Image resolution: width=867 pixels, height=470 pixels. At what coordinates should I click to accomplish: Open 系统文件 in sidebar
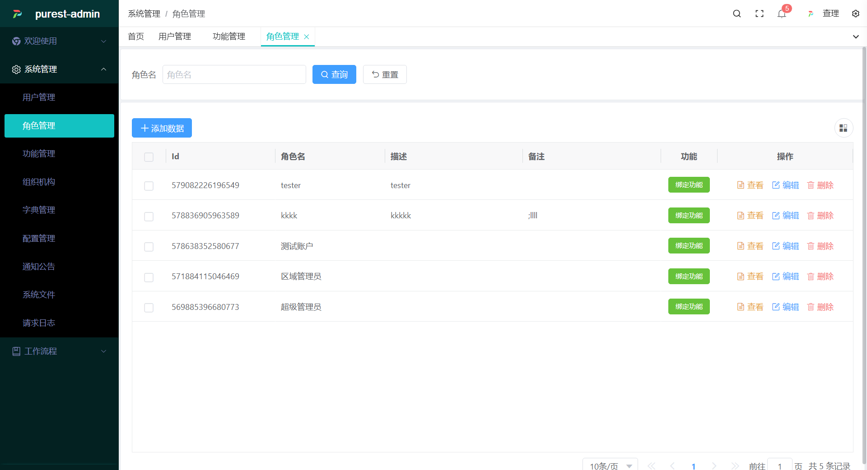click(59, 295)
